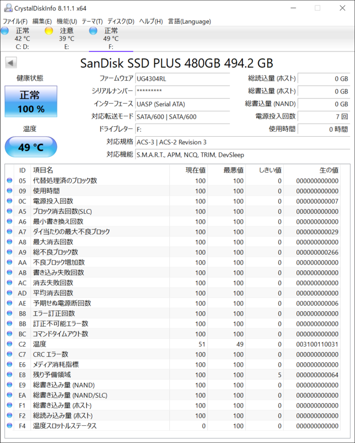Image resolution: width=355 pixels, height=443 pixels.
Task: Click the disk title SanDisk SSD PLUS 480GB
Action: click(x=177, y=63)
